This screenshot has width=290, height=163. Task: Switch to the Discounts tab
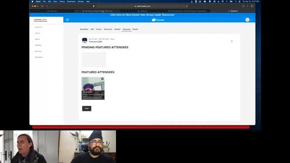coord(108,29)
